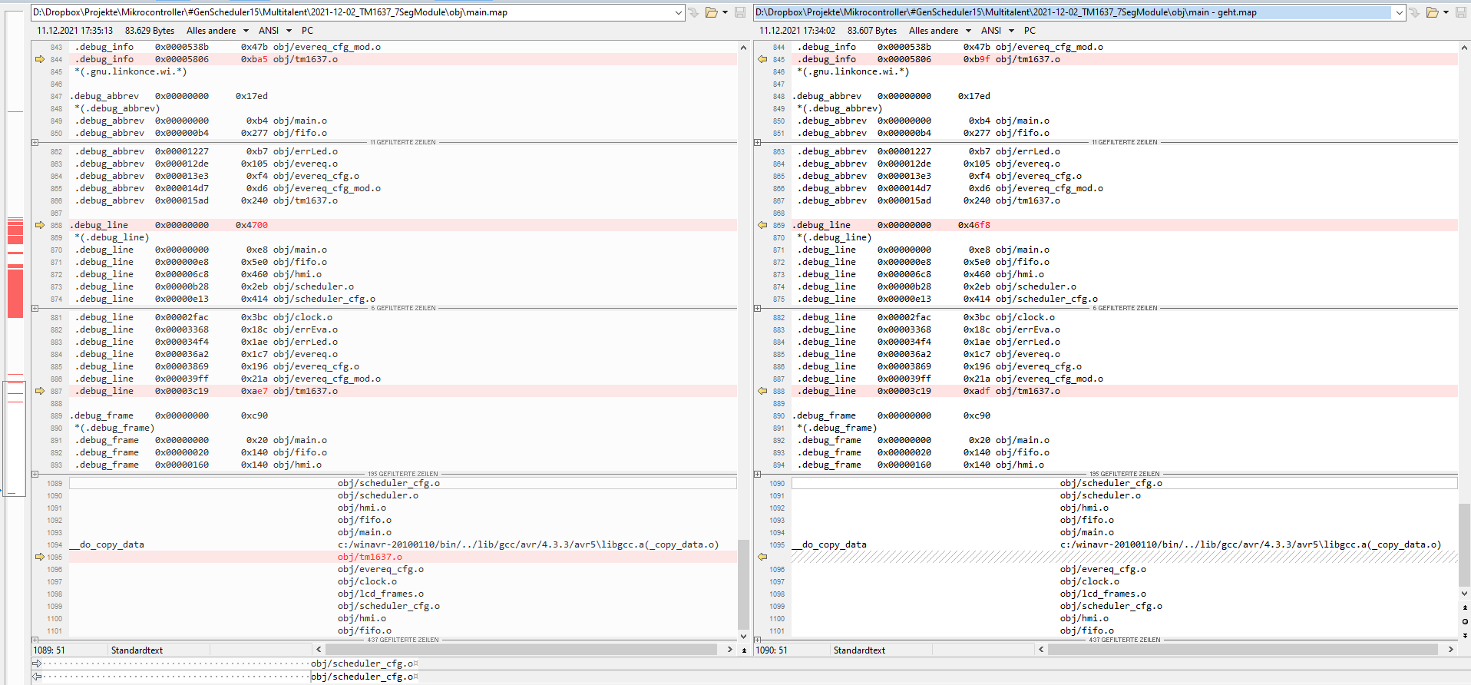The image size is (1471, 685).
Task: Open left ANSI encoding dropdown
Action: tap(289, 31)
